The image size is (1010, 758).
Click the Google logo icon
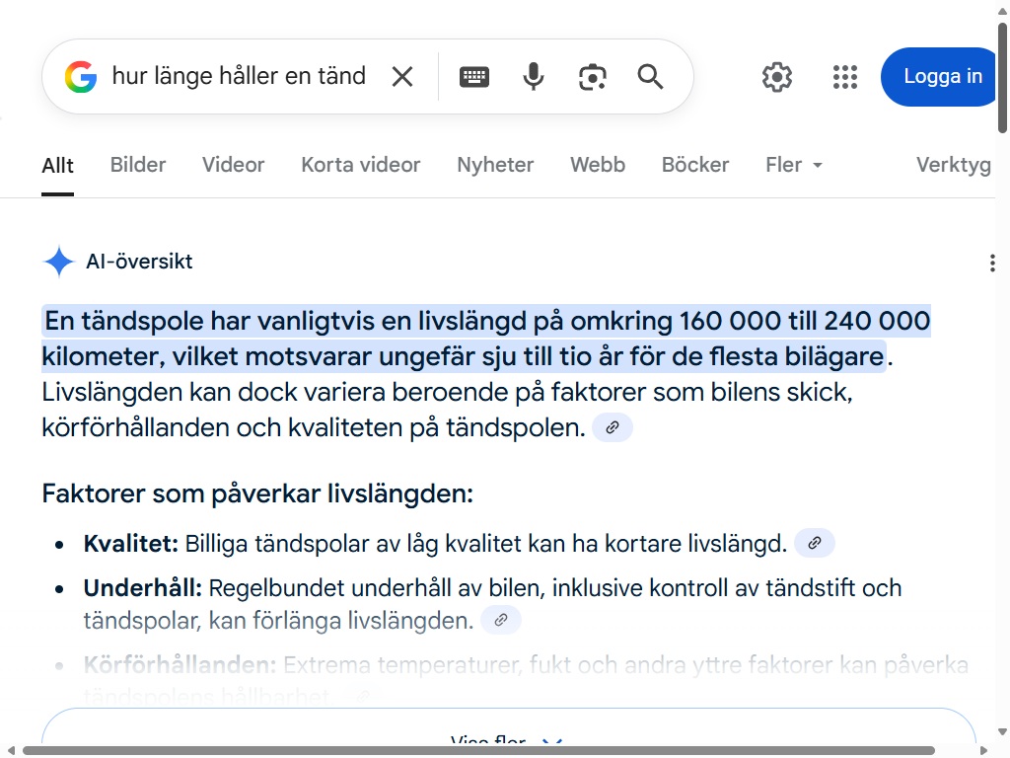(x=81, y=77)
